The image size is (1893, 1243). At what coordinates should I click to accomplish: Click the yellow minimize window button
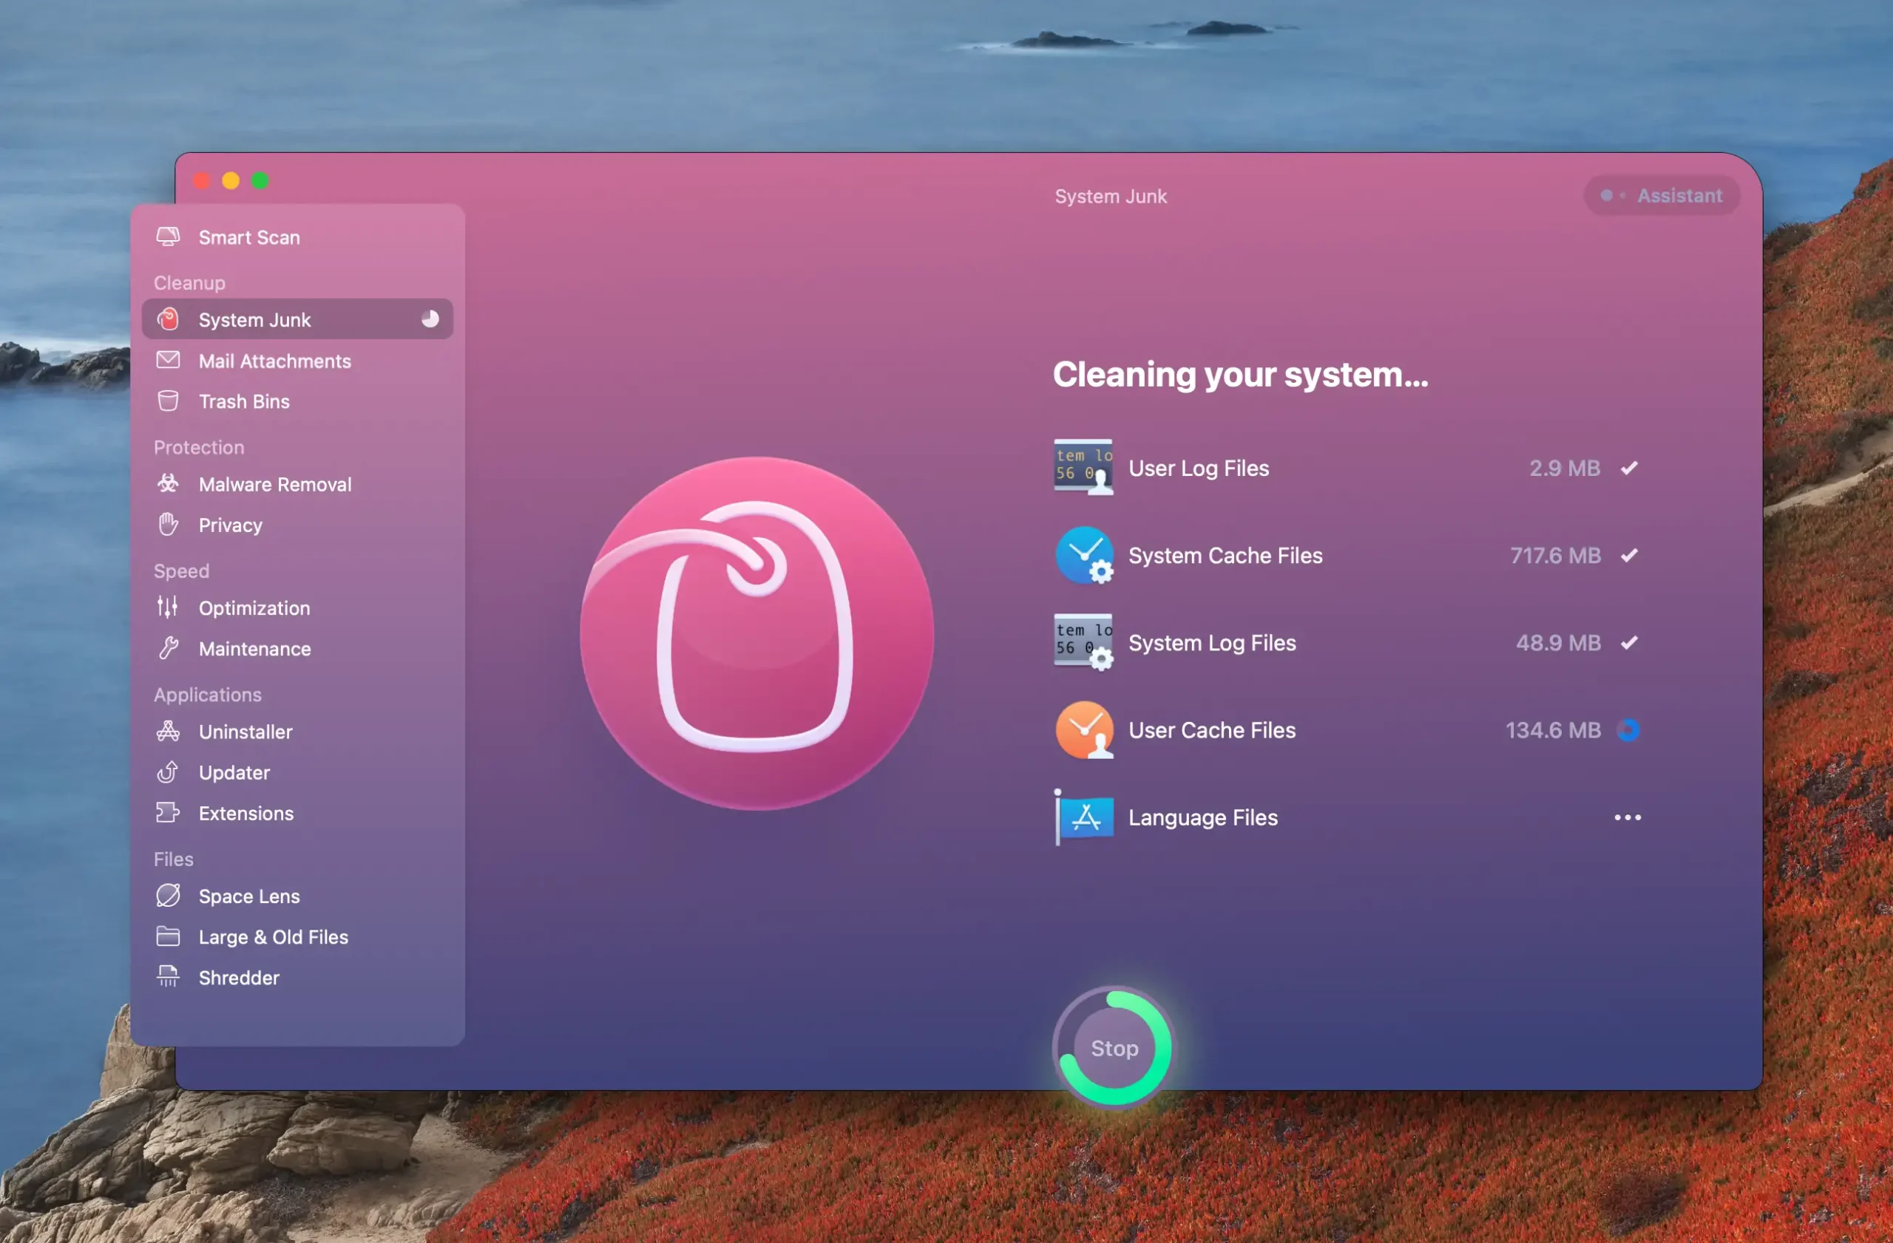click(x=231, y=180)
